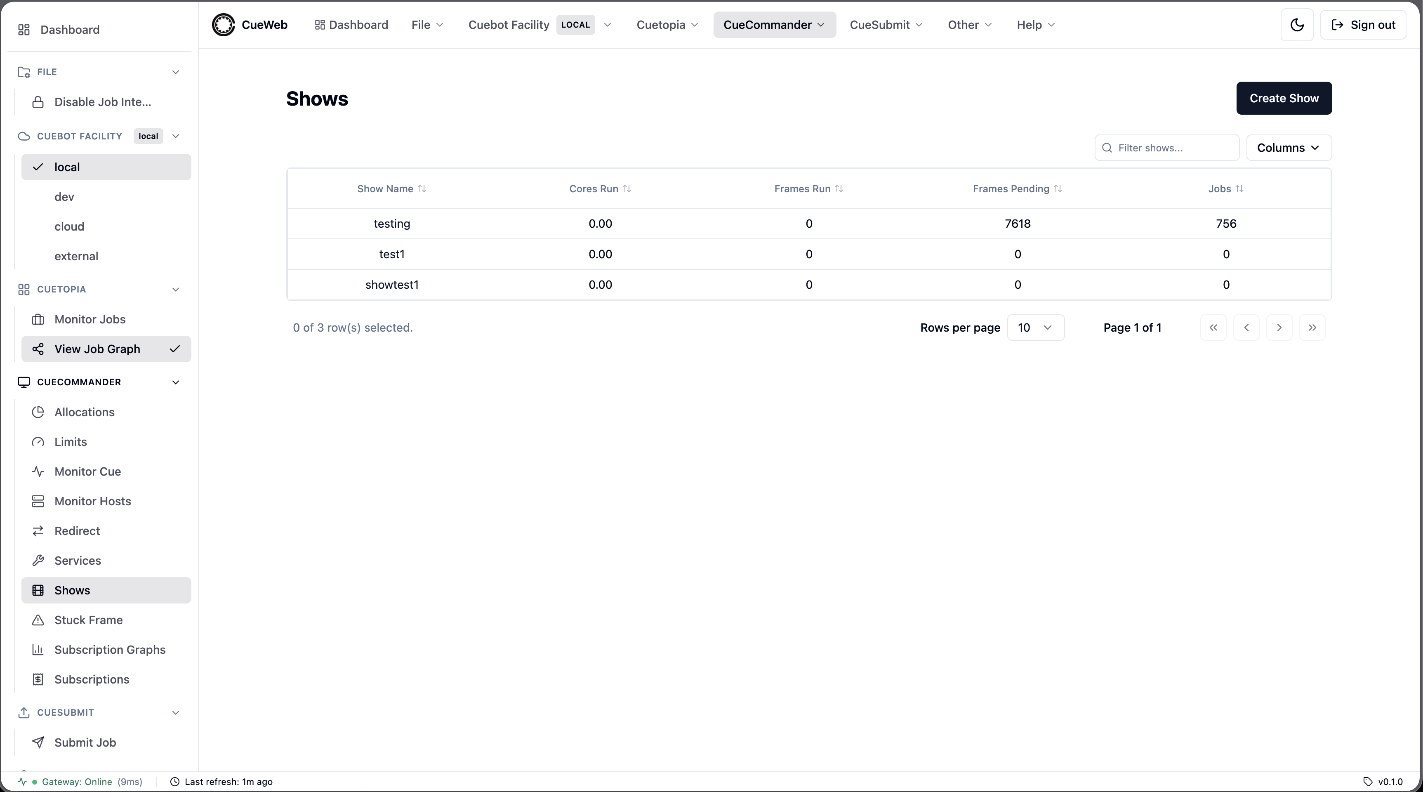Open the CueCommander top menu
The image size is (1423, 792).
click(775, 25)
